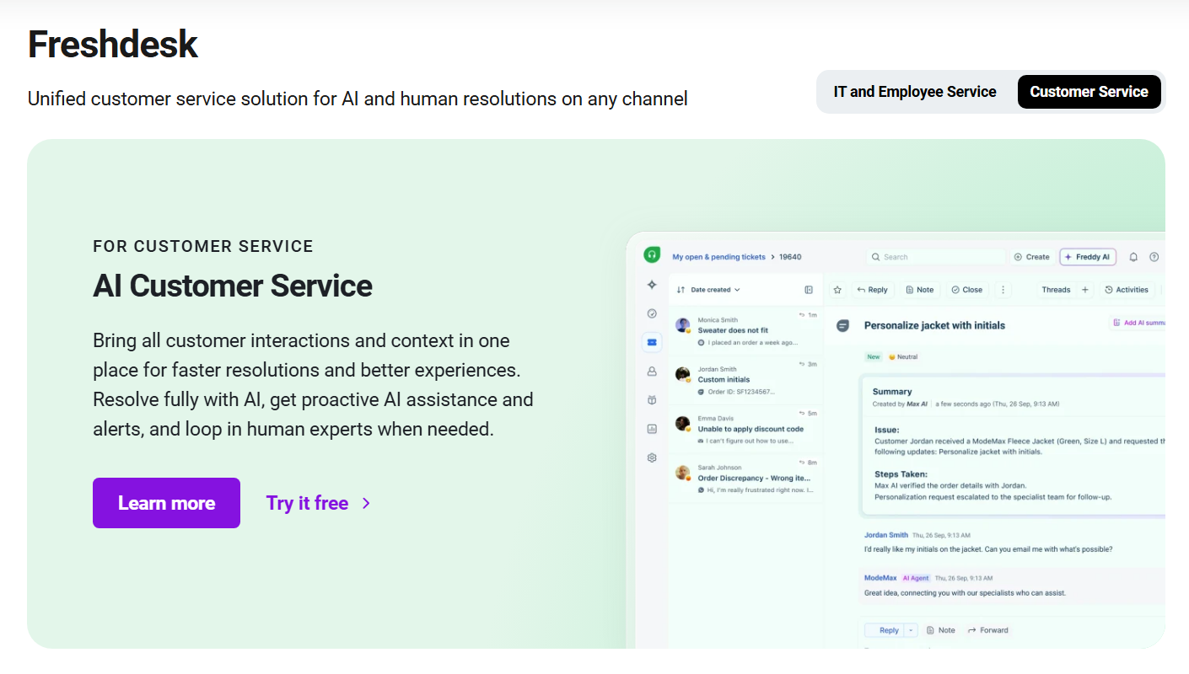Click inside the Search field
The width and height of the screenshot is (1189, 674).
tap(937, 257)
